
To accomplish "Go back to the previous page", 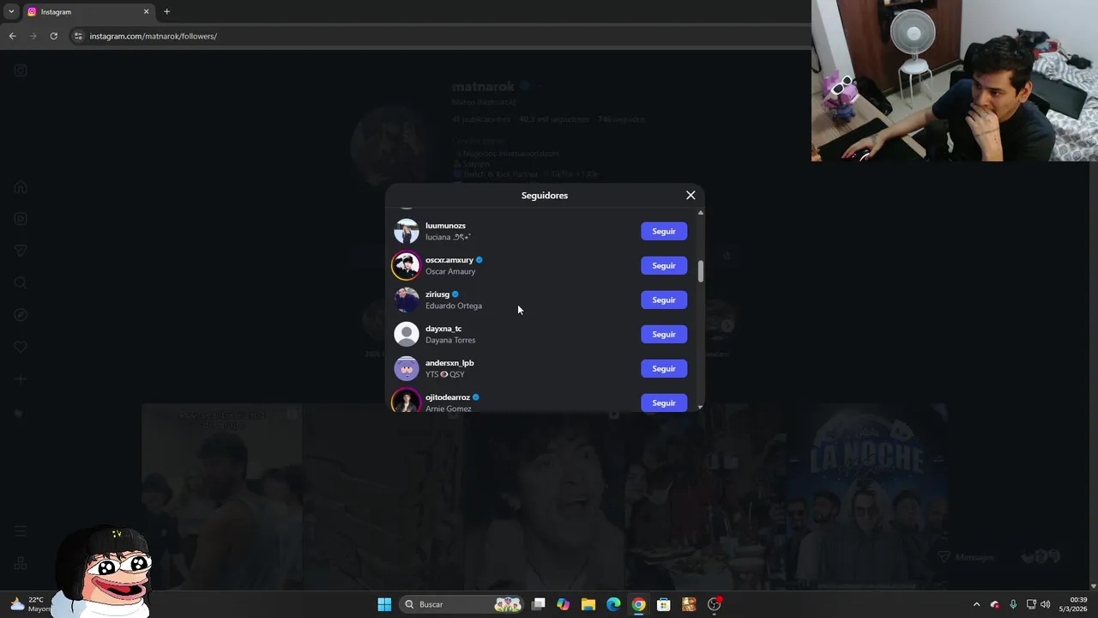I will click(x=12, y=36).
